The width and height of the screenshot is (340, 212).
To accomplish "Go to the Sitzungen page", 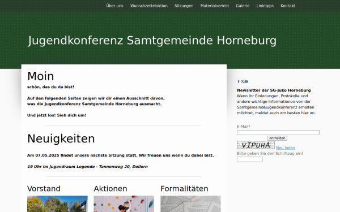I will click(184, 6).
